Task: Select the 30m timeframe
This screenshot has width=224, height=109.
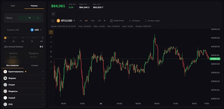Action: (93, 21)
